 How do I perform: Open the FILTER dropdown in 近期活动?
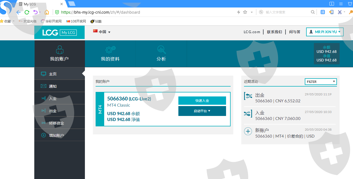[x=321, y=82]
